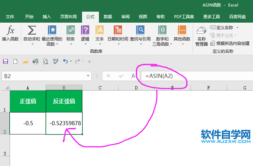This screenshot has height=166, width=253.
Task: Open Customize Quick Access Toolbar dropdown
Action: point(89,61)
